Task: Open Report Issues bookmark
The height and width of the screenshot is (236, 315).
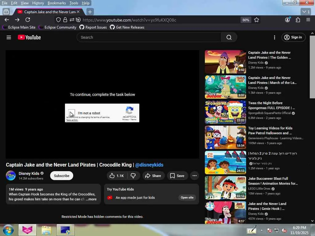Action: click(x=93, y=27)
